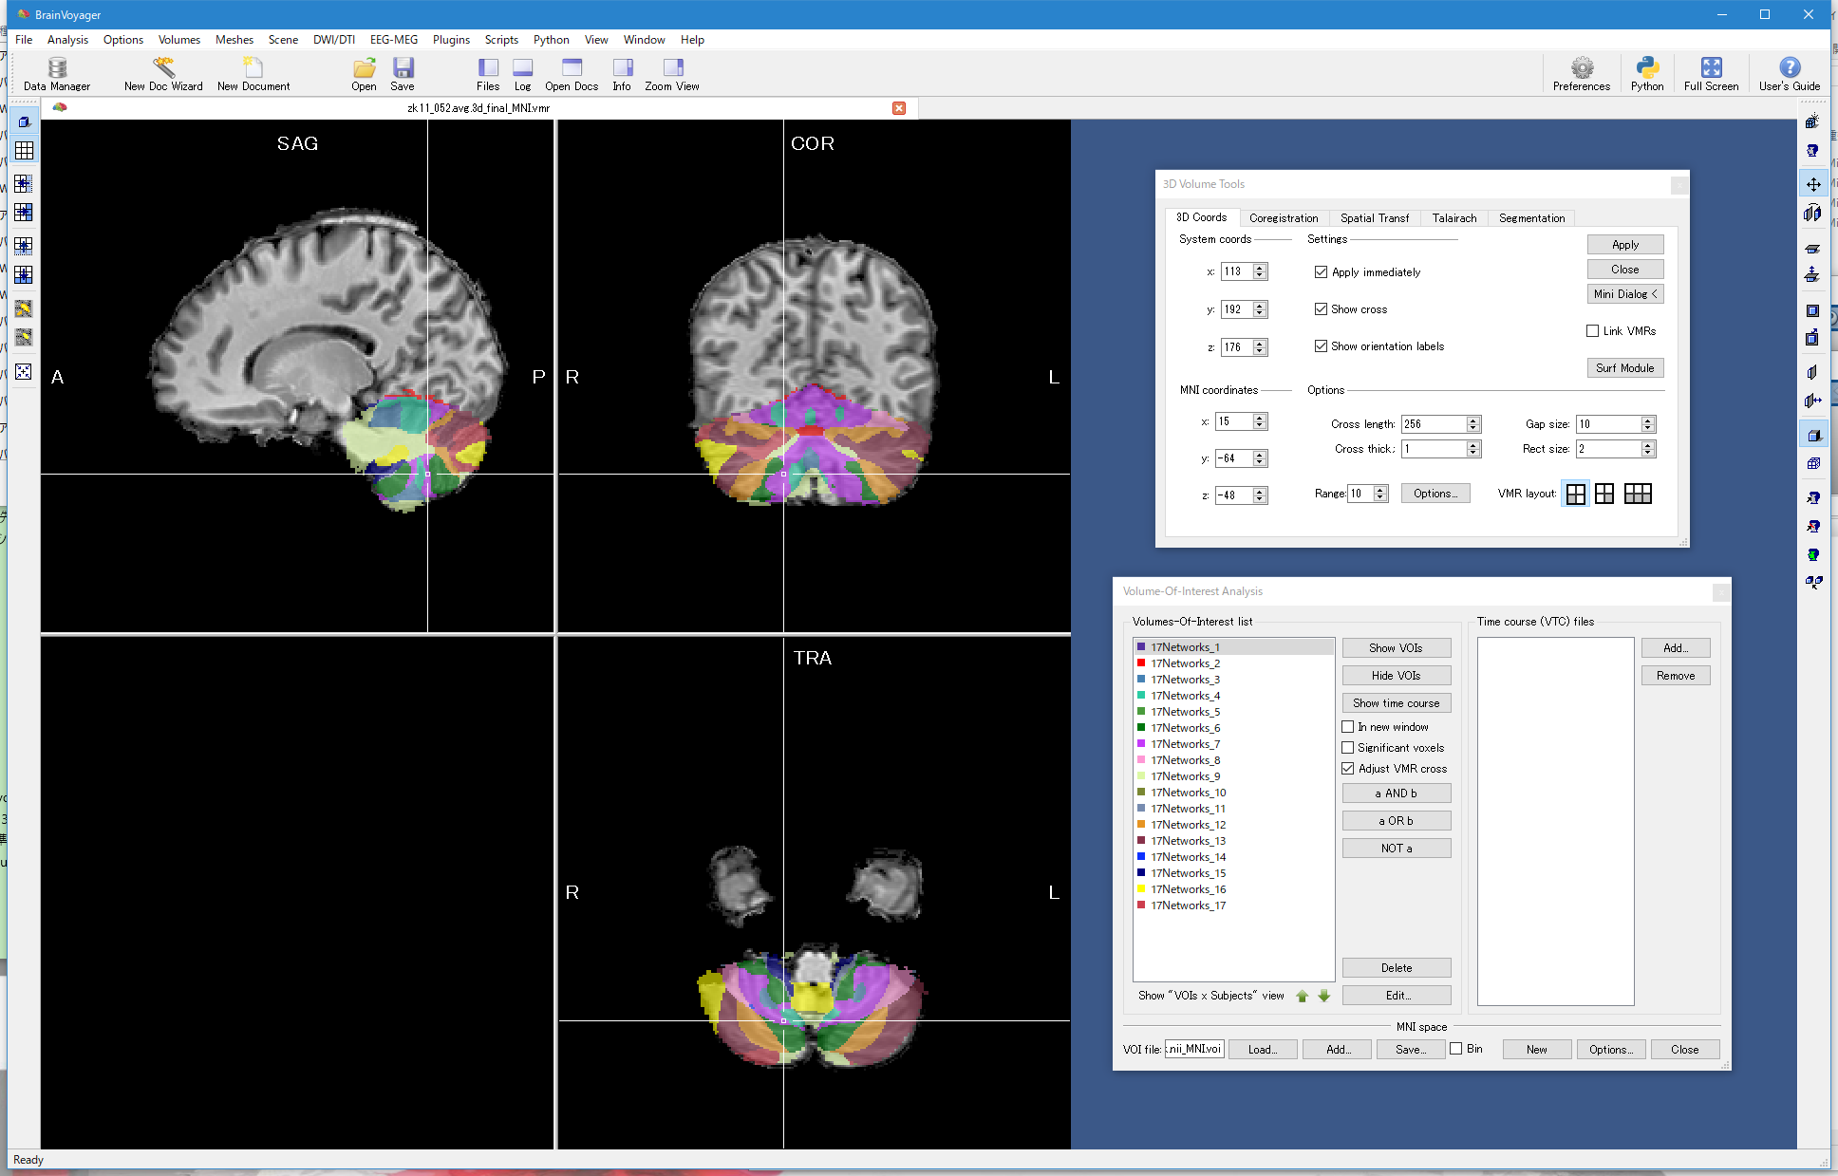
Task: Enable In new window checkbox
Action: 1347,727
